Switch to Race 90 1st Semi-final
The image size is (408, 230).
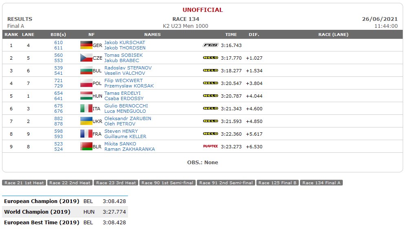coord(167,183)
